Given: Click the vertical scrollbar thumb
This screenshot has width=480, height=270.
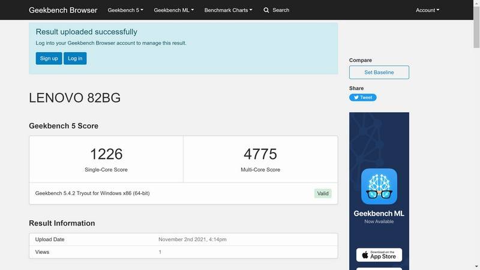Looking at the screenshot, I should (476, 27).
